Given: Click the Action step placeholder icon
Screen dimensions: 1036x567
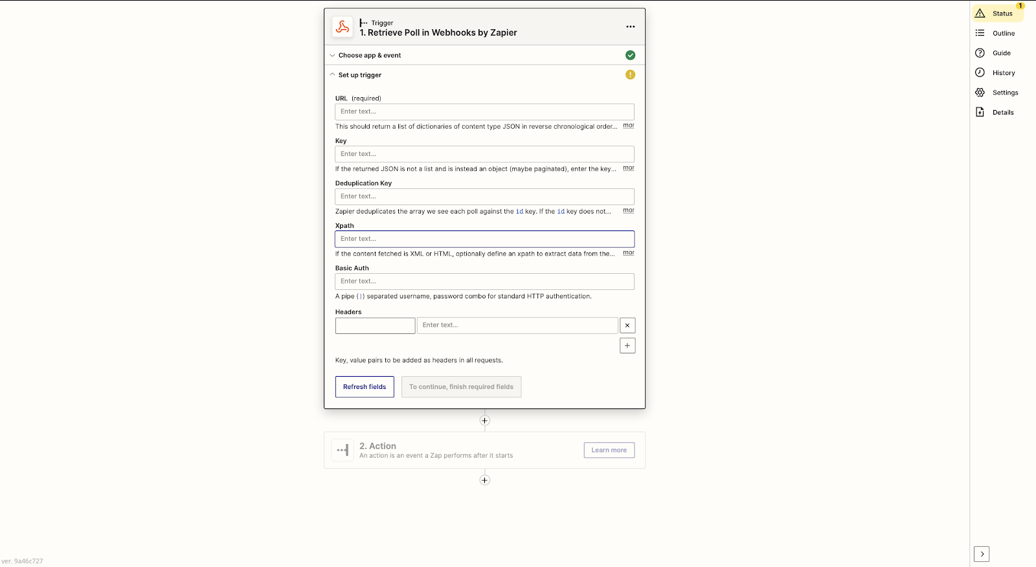Looking at the screenshot, I should (343, 450).
